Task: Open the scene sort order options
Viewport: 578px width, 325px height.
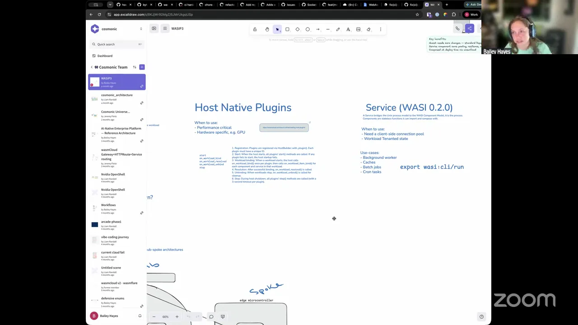Action: (135, 67)
